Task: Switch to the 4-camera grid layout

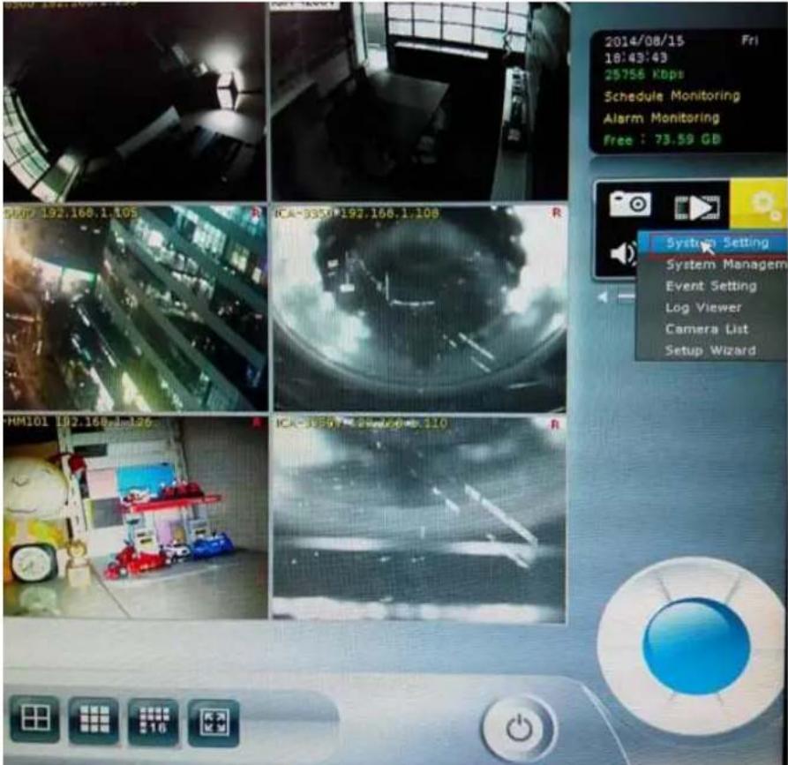Action: [34, 719]
